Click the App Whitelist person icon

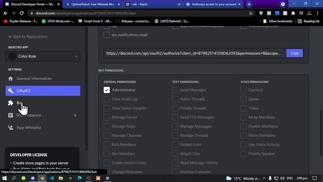pyautogui.click(x=11, y=127)
